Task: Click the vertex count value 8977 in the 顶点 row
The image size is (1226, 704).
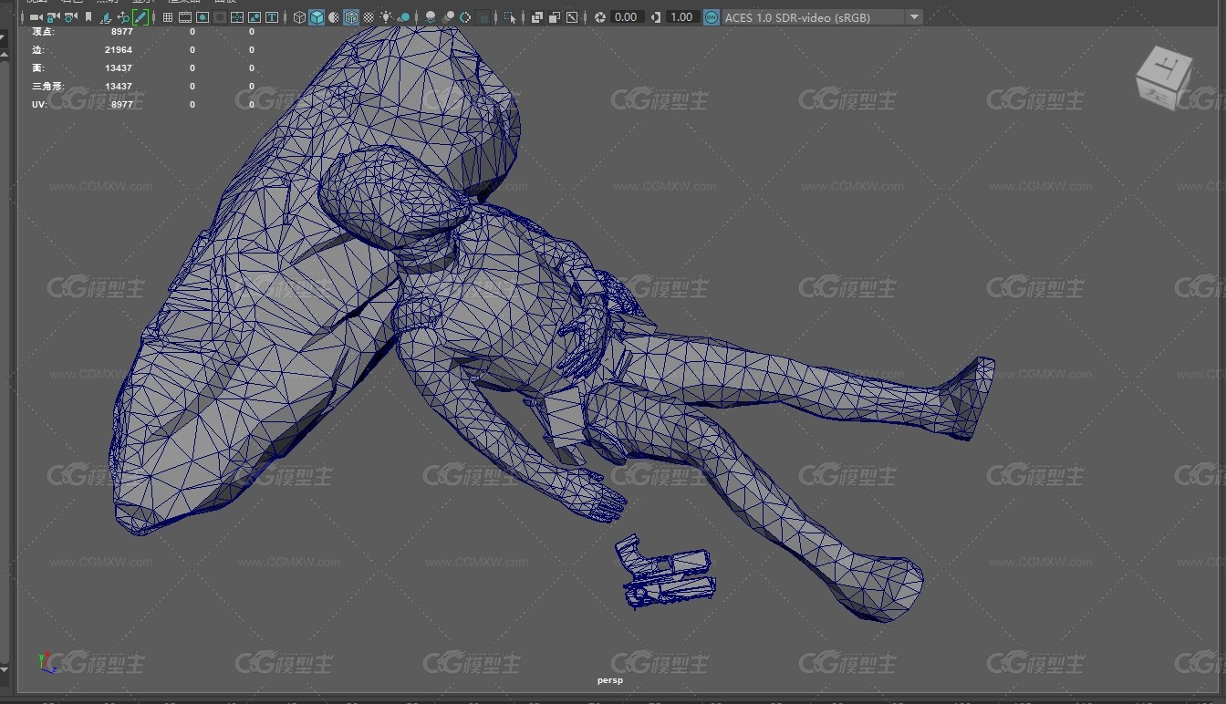Action: pyautogui.click(x=122, y=32)
